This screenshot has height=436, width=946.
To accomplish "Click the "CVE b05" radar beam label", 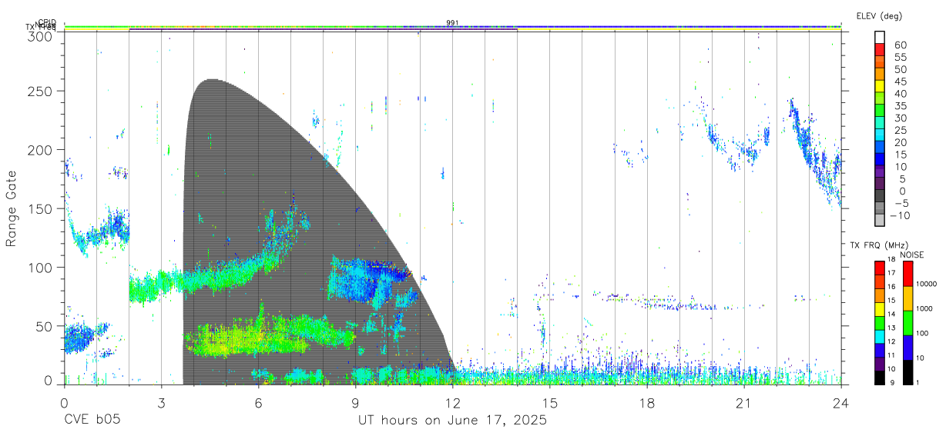I will click(x=92, y=421).
